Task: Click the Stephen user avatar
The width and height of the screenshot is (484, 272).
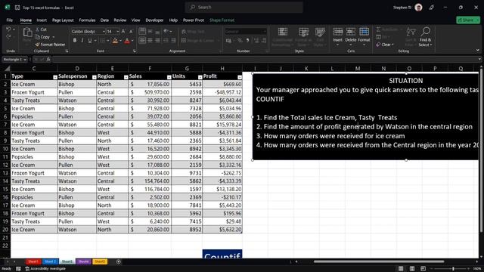Action: click(418, 8)
